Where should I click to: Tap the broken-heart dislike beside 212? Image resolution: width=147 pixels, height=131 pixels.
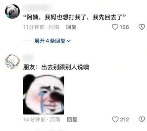[x=142, y=119]
